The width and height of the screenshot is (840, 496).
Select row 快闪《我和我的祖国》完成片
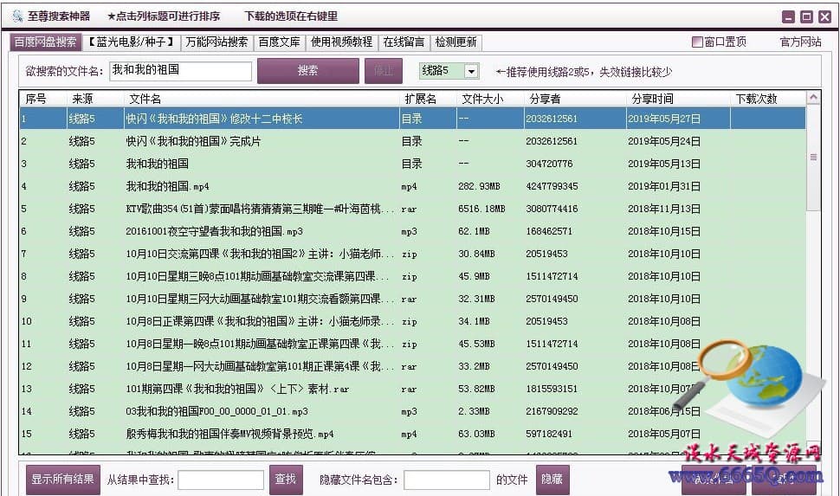coord(412,141)
